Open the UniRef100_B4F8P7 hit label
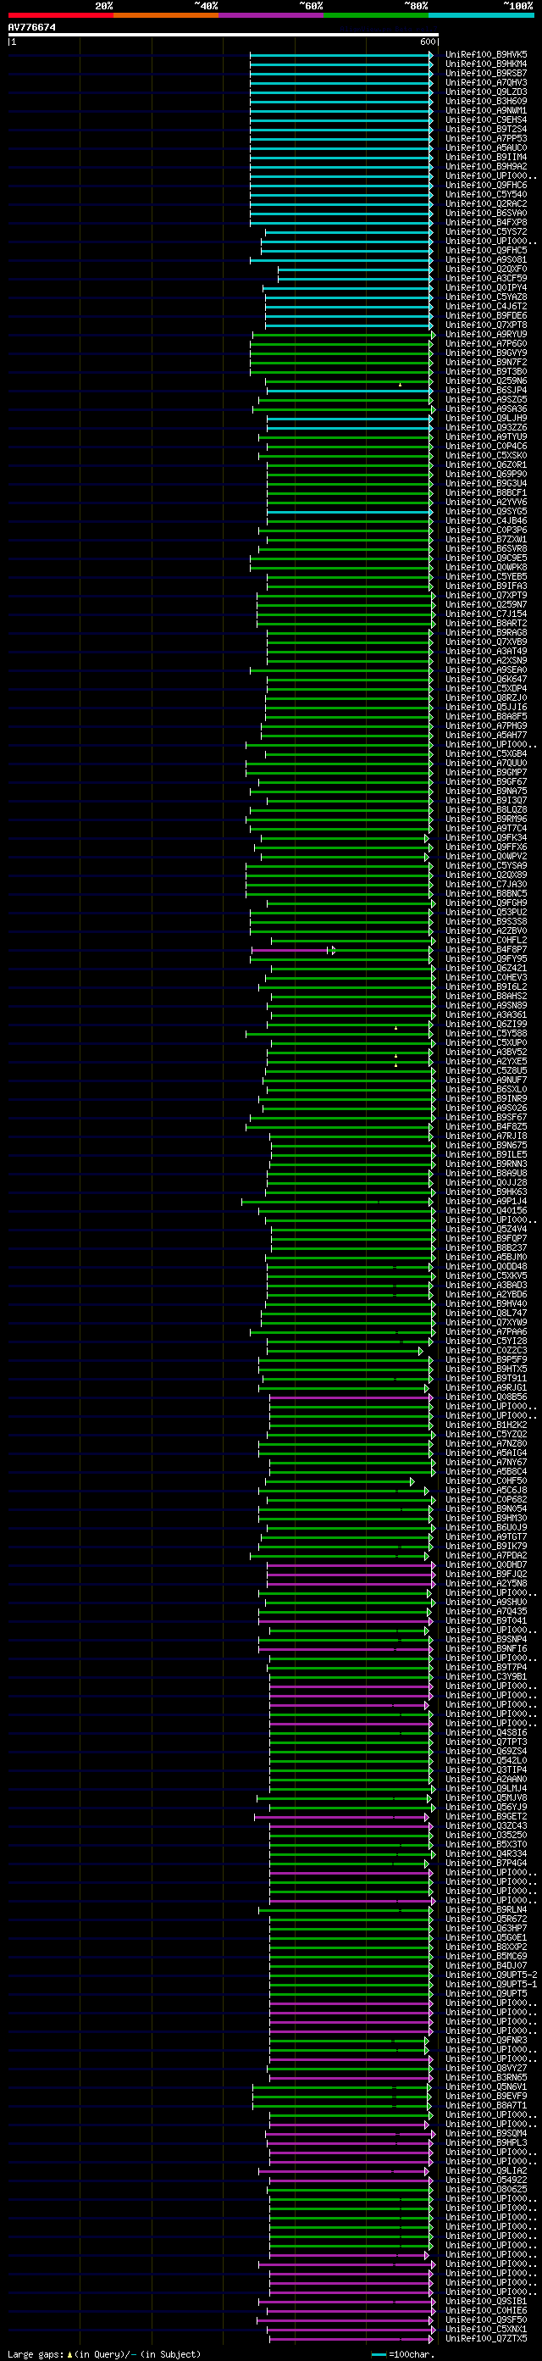This screenshot has height=2361, width=542. [x=486, y=949]
